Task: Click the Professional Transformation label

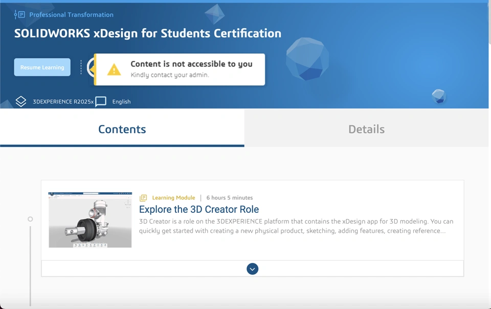Action: [71, 15]
